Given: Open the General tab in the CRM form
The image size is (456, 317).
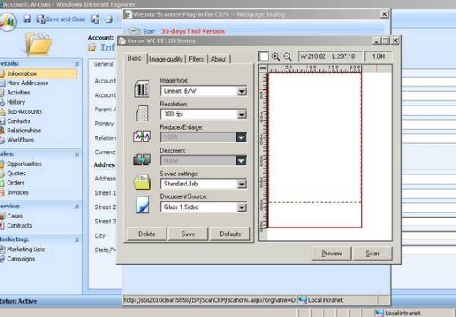Looking at the screenshot, I should click(104, 64).
